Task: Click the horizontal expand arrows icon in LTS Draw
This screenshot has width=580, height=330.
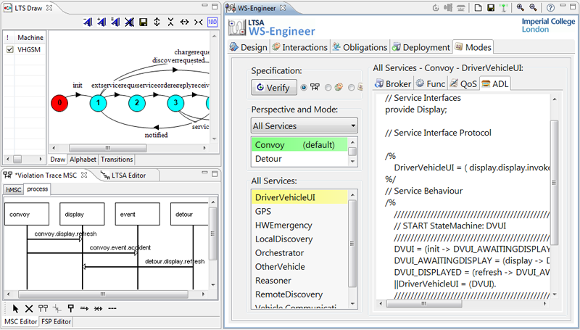Action: [184, 22]
